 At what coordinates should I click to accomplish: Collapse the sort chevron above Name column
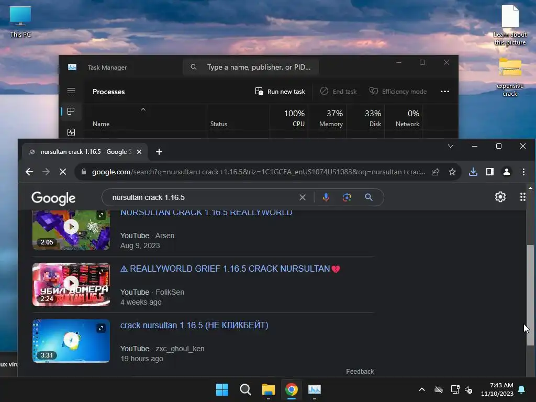(143, 109)
